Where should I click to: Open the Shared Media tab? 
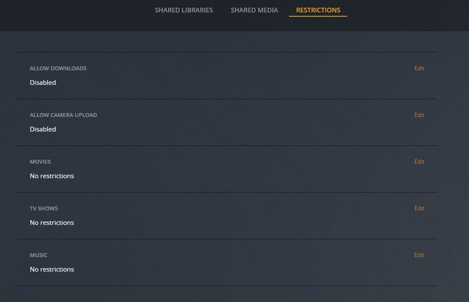point(254,10)
